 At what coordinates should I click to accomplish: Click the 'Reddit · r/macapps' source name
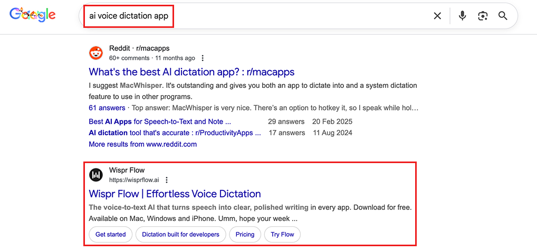139,48
